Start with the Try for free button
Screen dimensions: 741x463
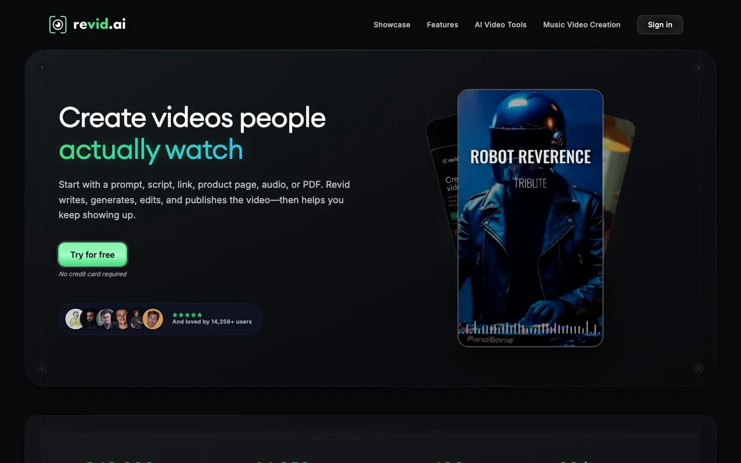point(93,255)
